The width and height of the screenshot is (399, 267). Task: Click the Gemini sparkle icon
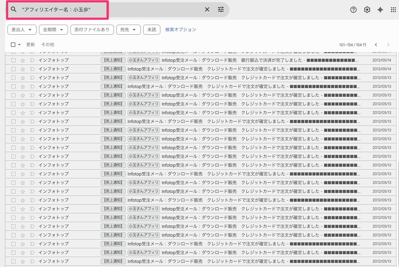[380, 10]
